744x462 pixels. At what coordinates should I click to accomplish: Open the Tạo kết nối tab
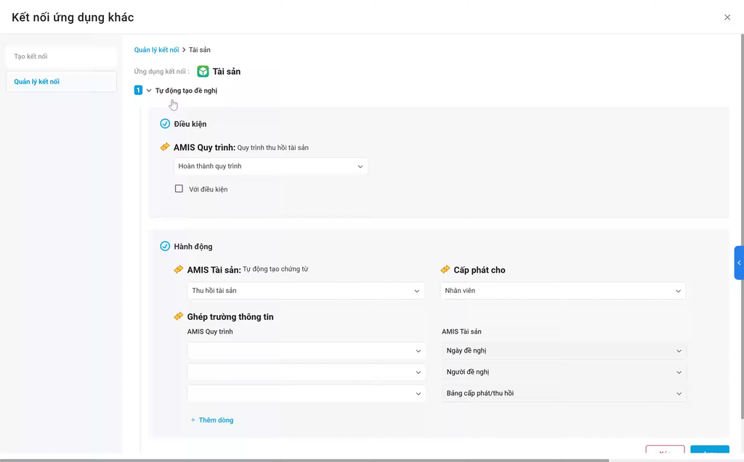click(x=61, y=57)
